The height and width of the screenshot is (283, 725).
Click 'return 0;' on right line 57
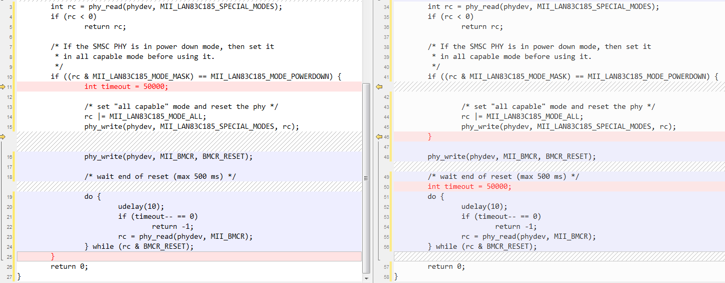coord(446,267)
